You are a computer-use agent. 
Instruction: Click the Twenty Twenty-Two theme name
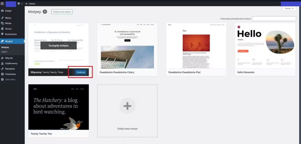pyautogui.click(x=41, y=134)
